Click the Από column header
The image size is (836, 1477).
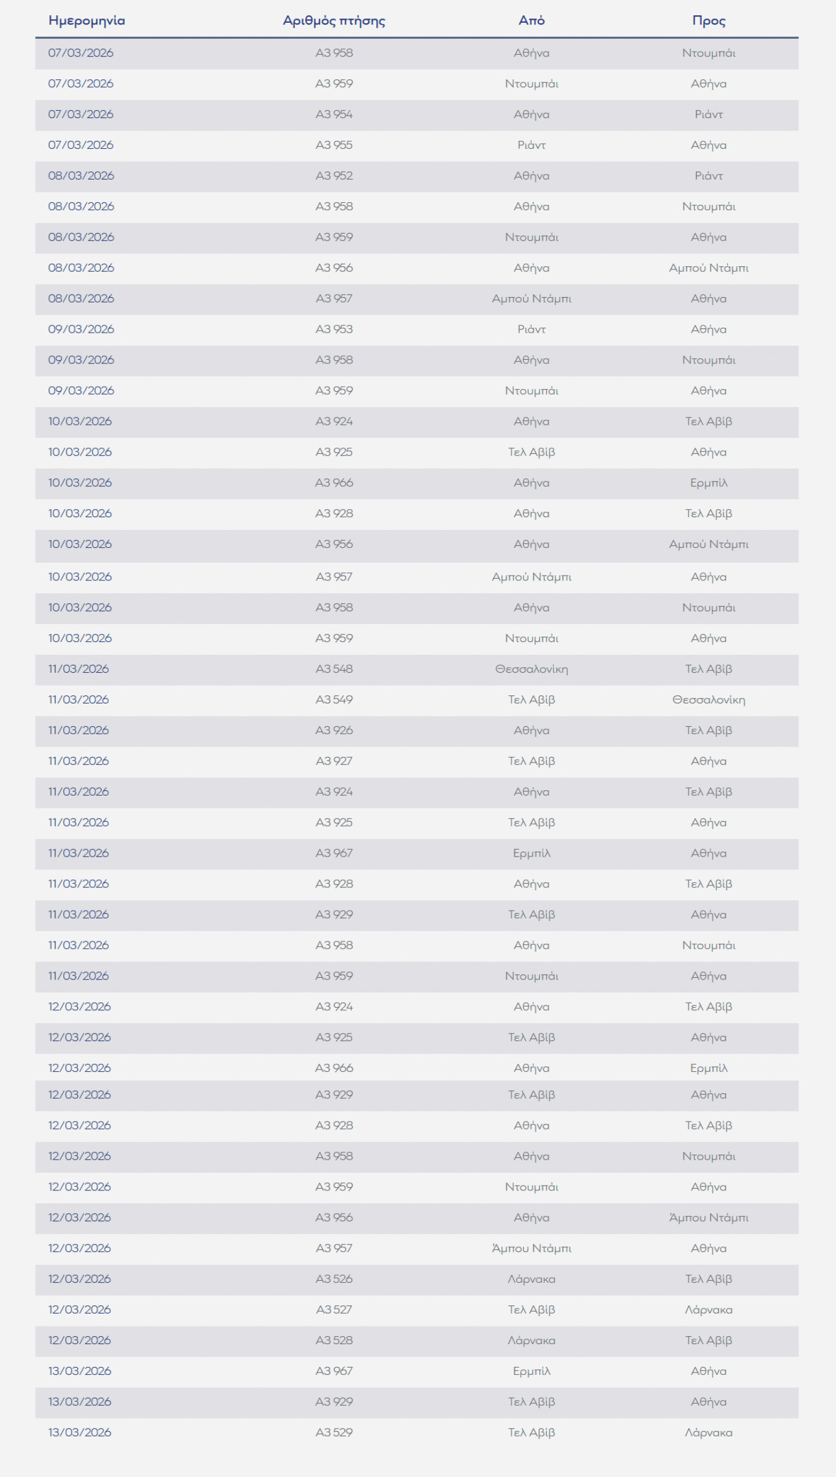point(532,21)
